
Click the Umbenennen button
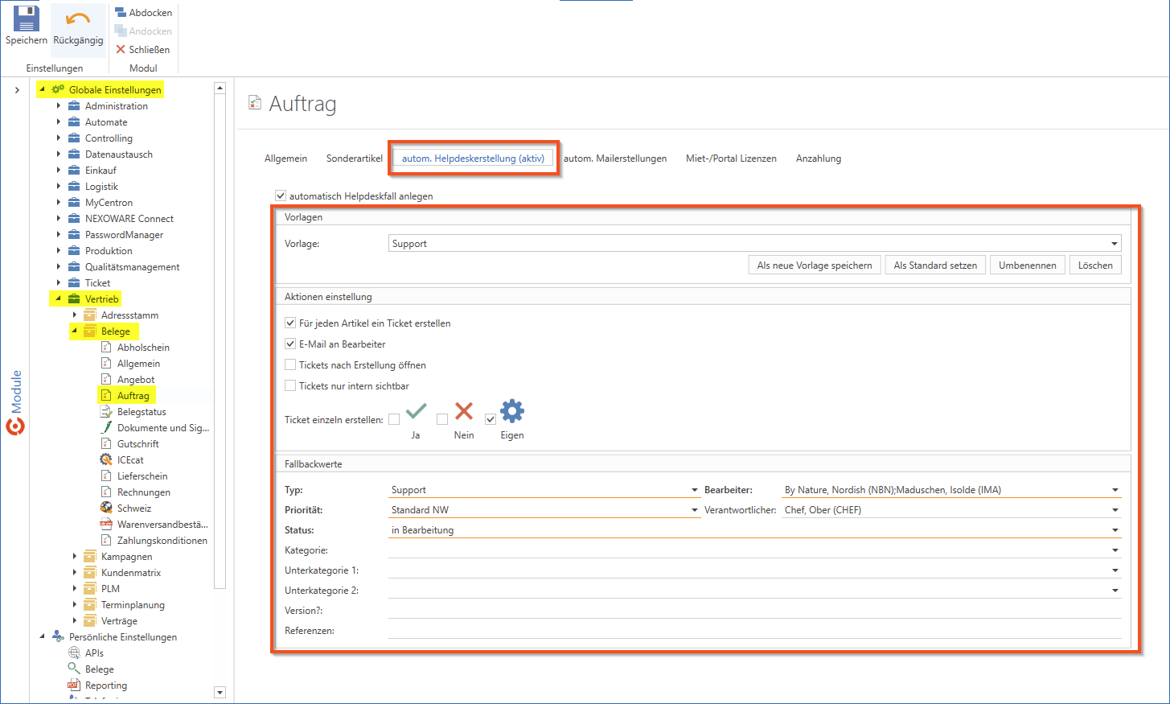(x=1028, y=265)
